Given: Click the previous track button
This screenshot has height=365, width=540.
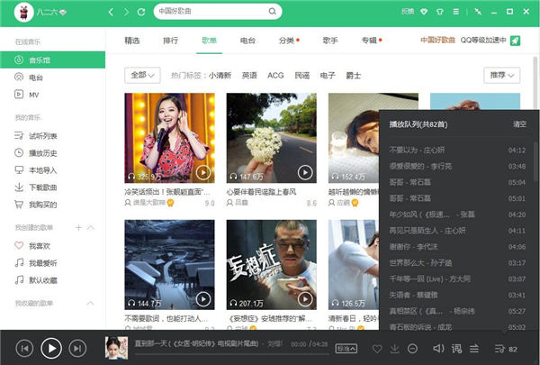Looking at the screenshot, I should (25, 349).
